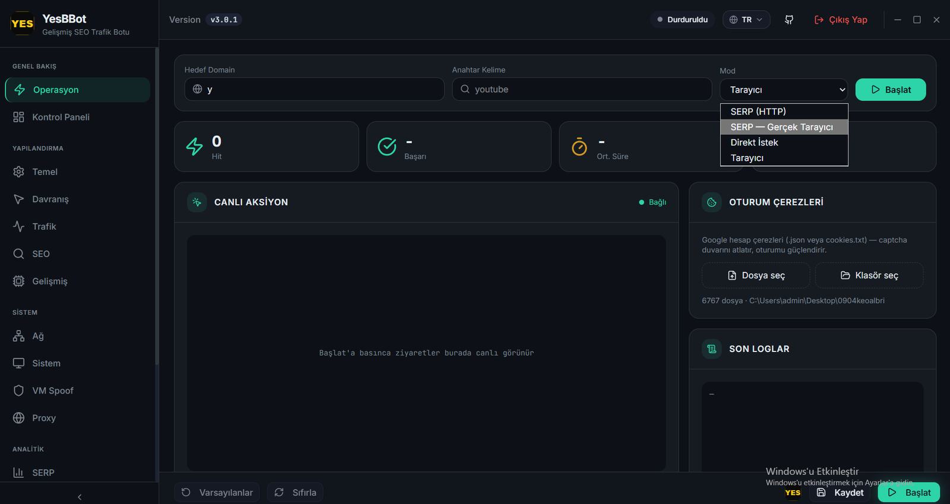Open the SEO configuration page

click(x=78, y=253)
